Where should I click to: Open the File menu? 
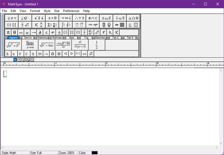click(x=5, y=11)
